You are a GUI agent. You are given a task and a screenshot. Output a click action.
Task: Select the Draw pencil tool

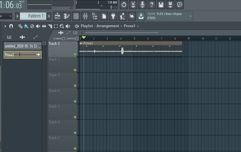coord(20,26)
